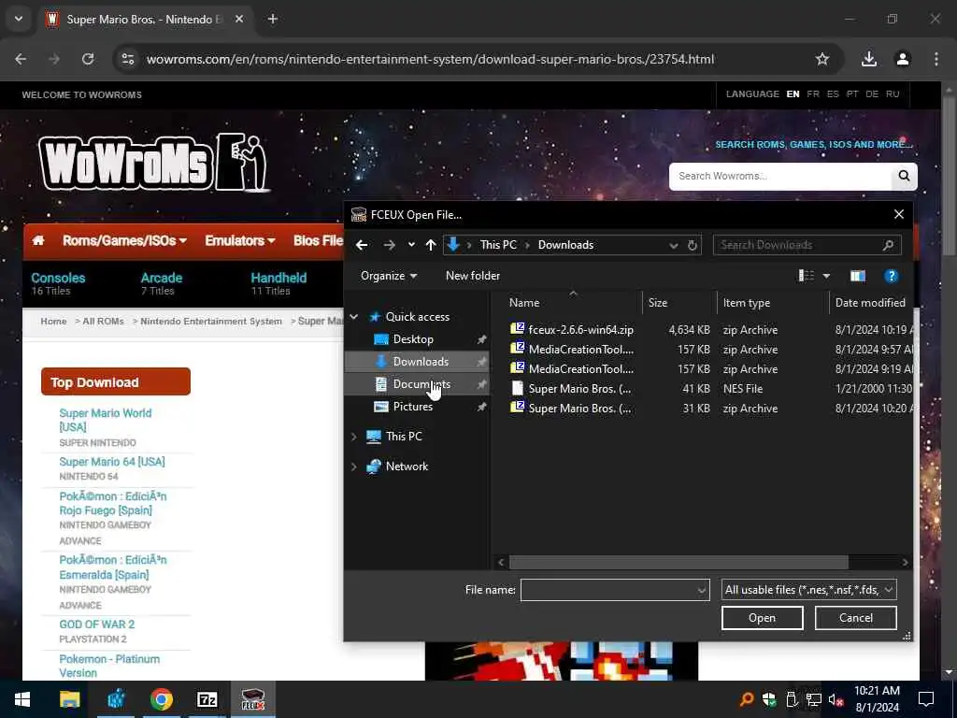Viewport: 957px width, 718px height.
Task: Open the Roms/Games/ISOs menu
Action: (x=124, y=240)
